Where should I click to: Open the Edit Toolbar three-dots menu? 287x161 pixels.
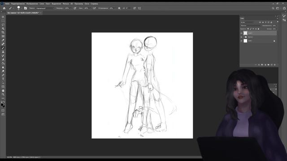3,98
